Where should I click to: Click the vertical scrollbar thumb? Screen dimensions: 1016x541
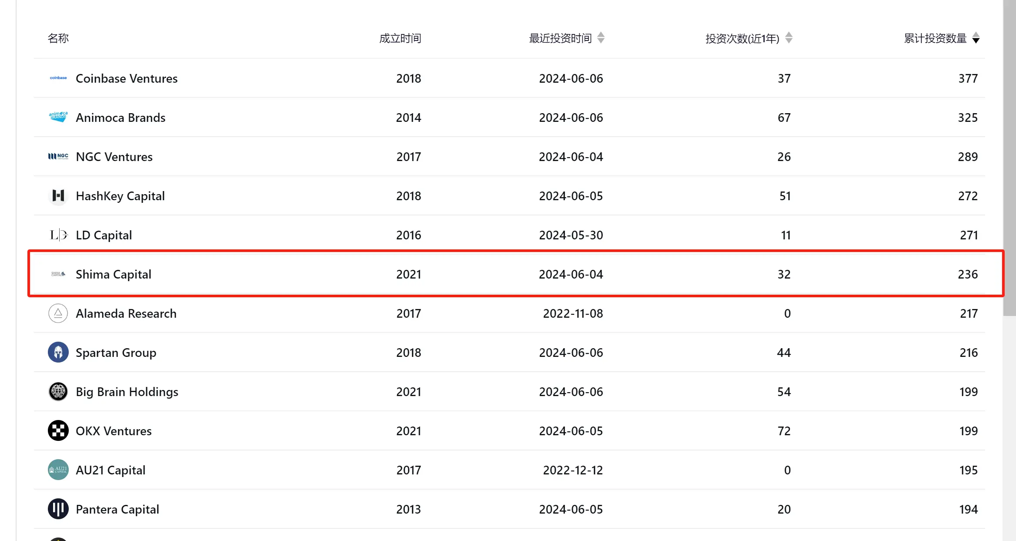(1009, 157)
